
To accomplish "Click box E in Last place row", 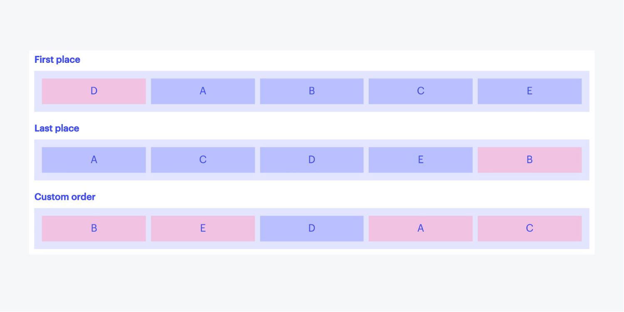I will pyautogui.click(x=421, y=160).
